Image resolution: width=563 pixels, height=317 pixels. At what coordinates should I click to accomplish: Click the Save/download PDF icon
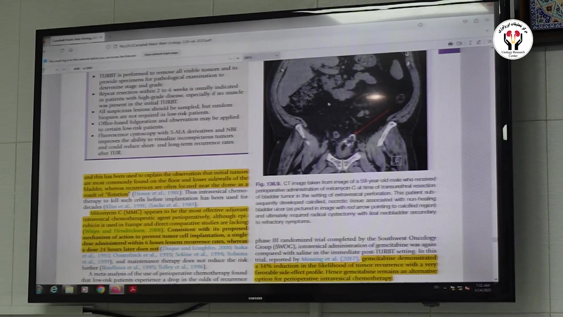tap(459, 43)
